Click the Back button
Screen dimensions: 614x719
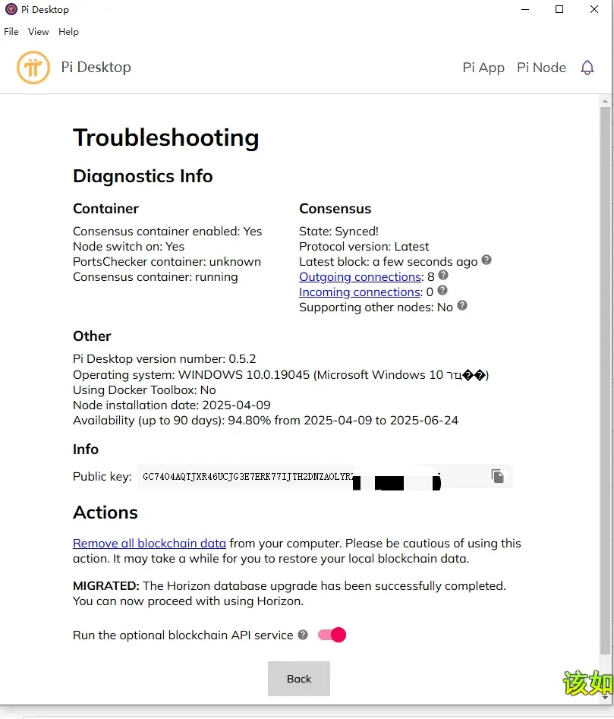[299, 679]
